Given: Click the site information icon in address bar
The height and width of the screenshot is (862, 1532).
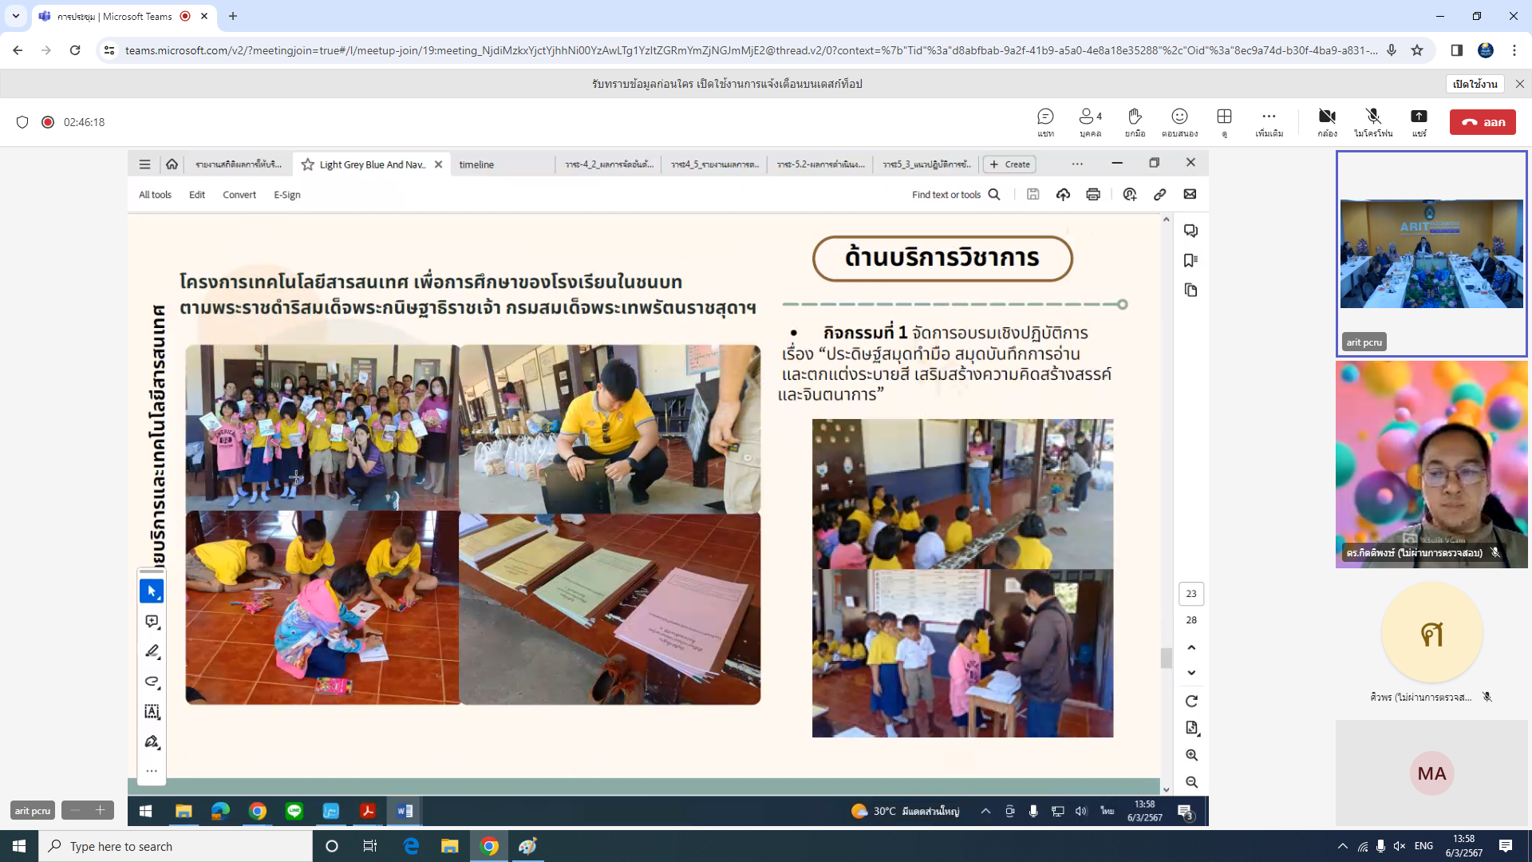Looking at the screenshot, I should (109, 50).
